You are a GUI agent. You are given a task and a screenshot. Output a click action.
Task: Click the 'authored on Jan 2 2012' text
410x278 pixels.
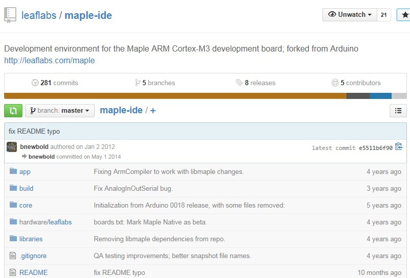pyautogui.click(x=83, y=147)
